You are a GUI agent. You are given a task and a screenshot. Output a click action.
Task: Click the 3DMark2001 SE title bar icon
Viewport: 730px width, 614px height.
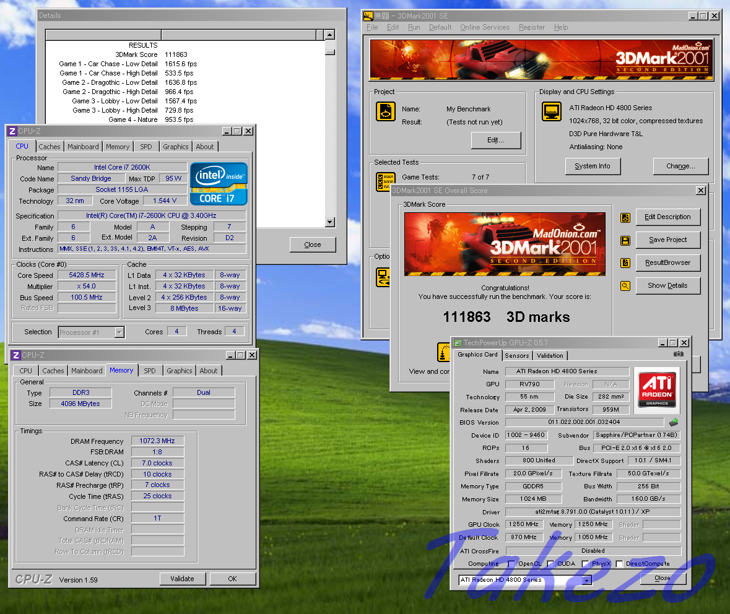[368, 16]
